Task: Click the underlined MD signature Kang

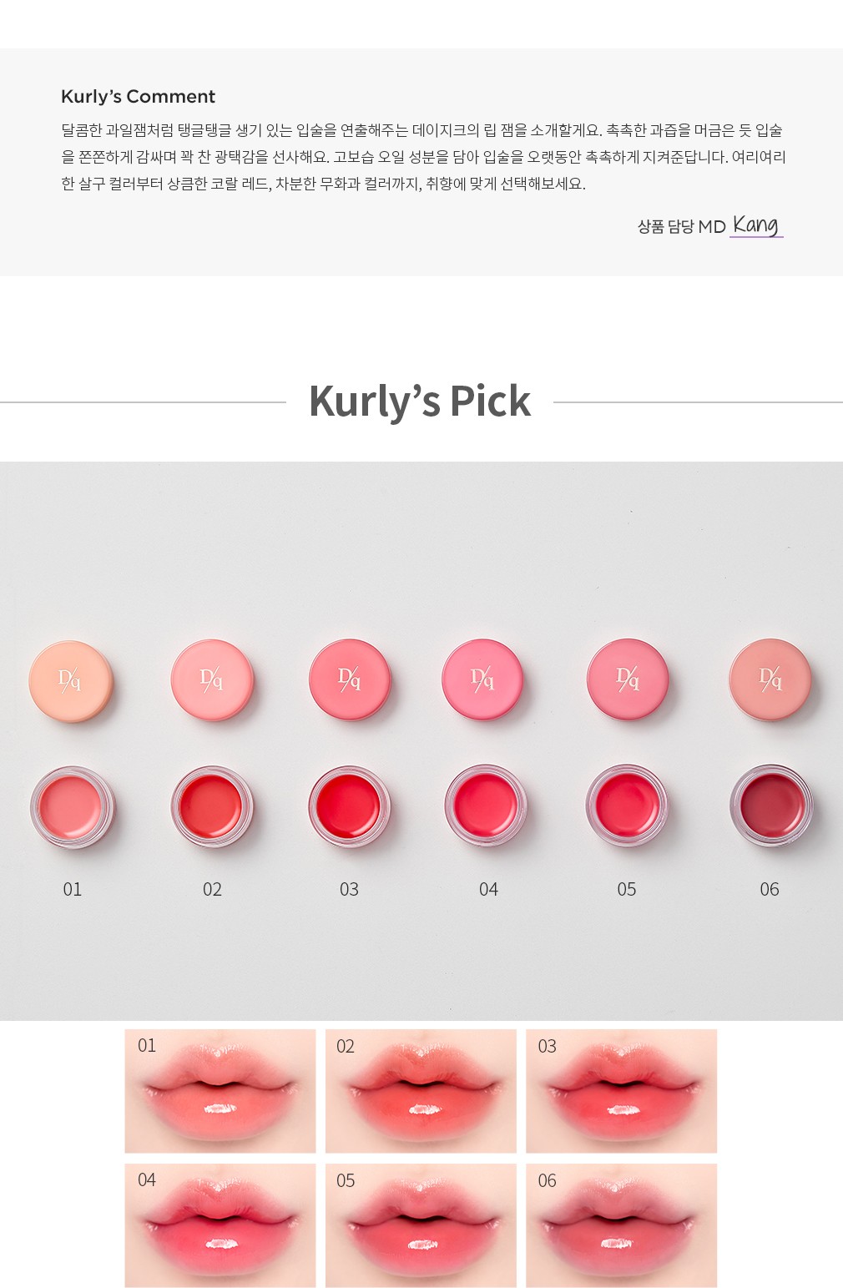Action: (755, 225)
